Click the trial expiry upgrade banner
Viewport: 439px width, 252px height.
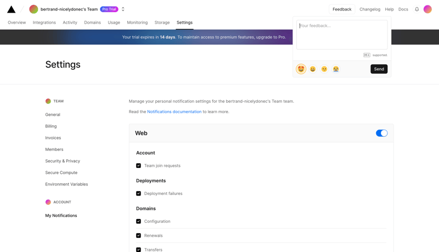click(204, 37)
